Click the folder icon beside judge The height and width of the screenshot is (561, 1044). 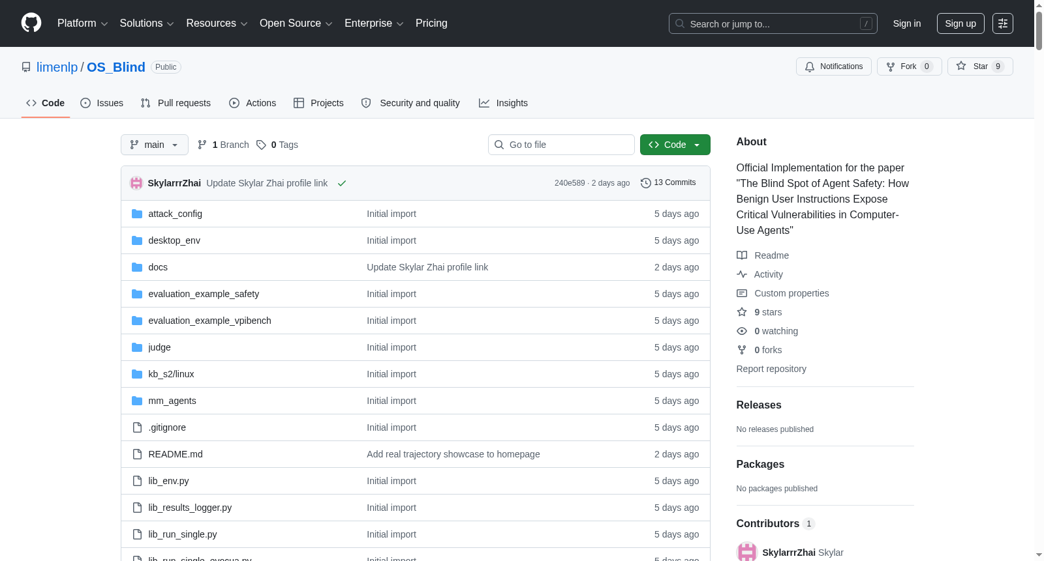tap(137, 347)
